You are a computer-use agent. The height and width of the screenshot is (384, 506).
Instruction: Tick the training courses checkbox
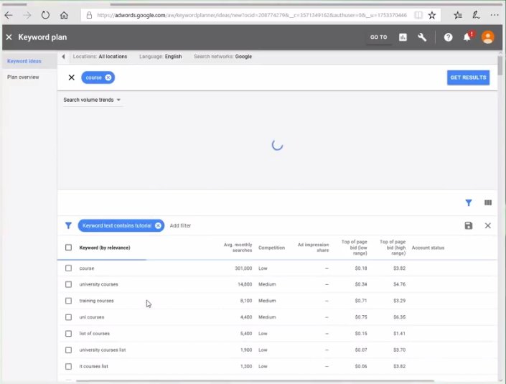[x=68, y=301]
